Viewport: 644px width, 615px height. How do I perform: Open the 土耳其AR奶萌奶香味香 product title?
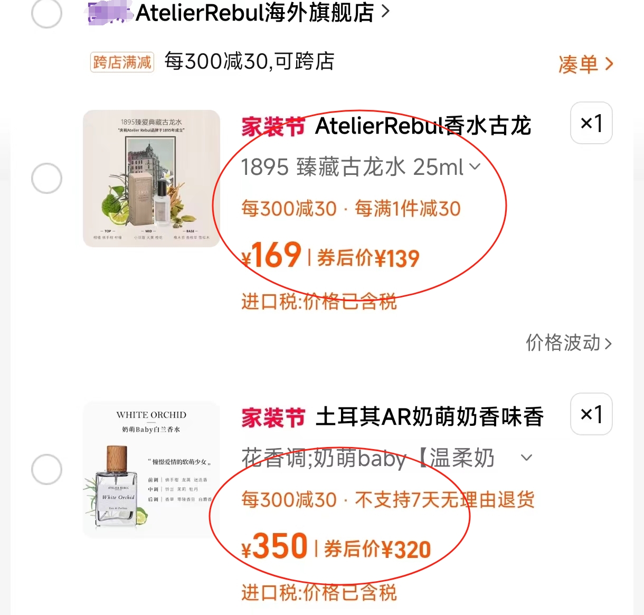click(x=430, y=417)
